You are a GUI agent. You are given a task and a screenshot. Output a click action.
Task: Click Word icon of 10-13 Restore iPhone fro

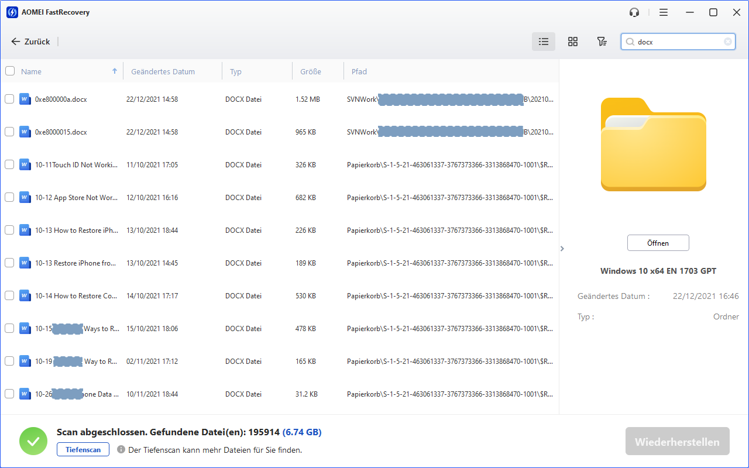coord(25,263)
